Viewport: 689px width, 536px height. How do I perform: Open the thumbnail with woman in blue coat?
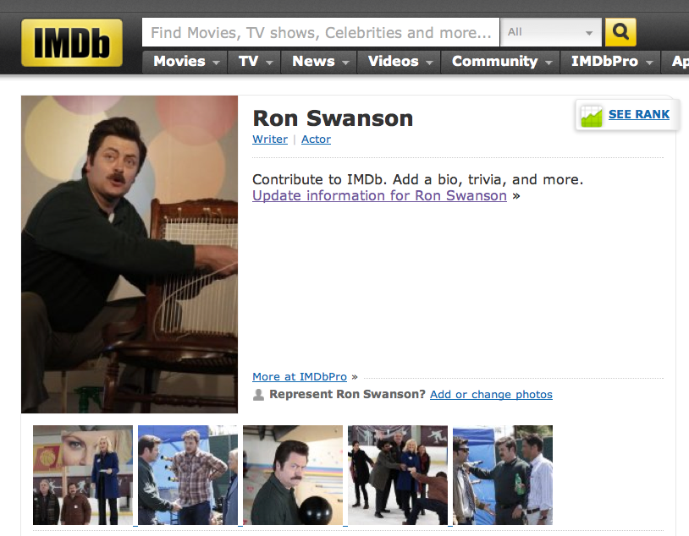pos(83,475)
